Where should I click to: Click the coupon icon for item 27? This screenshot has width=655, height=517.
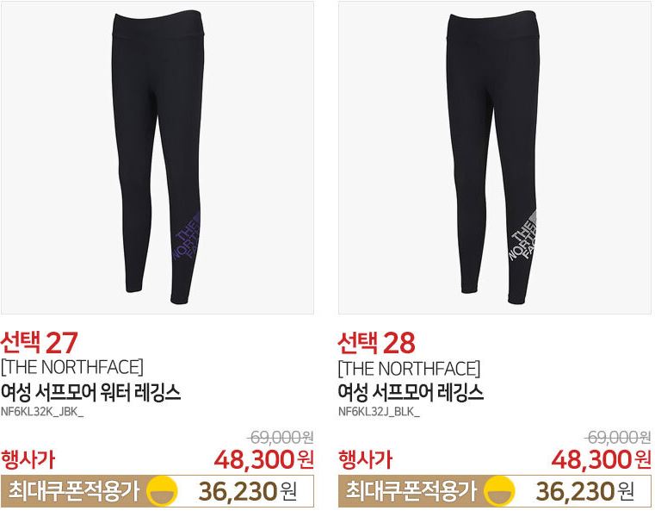tap(164, 491)
